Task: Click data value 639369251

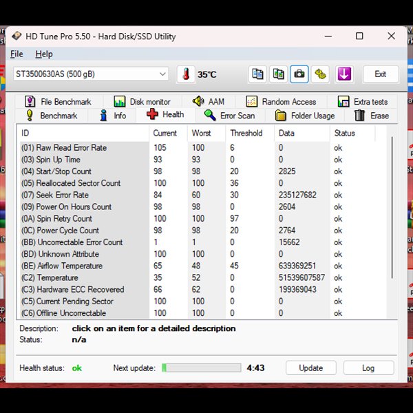Action: pos(297,266)
